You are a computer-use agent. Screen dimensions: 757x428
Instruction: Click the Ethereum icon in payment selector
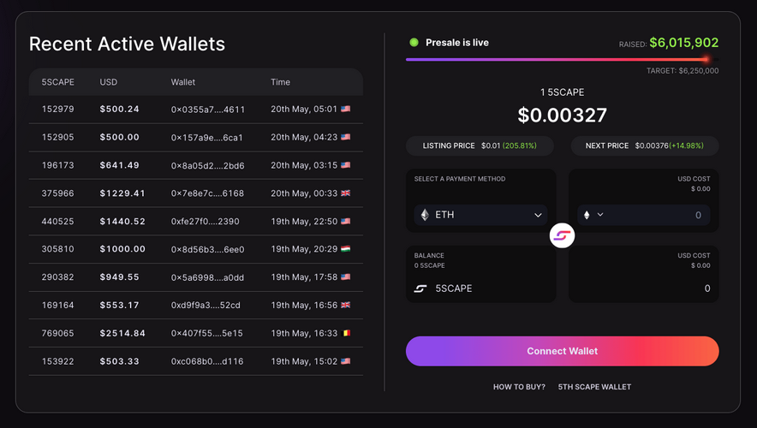click(x=424, y=215)
